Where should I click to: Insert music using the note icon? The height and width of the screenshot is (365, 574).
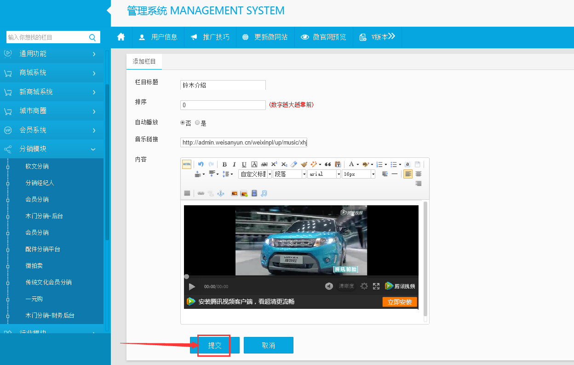[x=264, y=193]
